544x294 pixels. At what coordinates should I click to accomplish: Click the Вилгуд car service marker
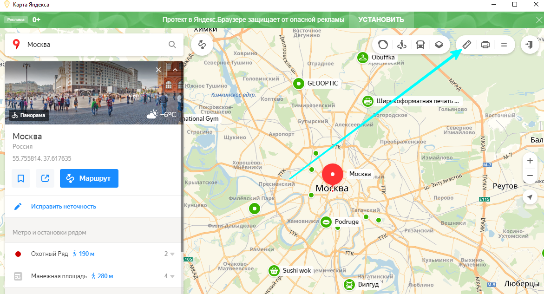349,285
